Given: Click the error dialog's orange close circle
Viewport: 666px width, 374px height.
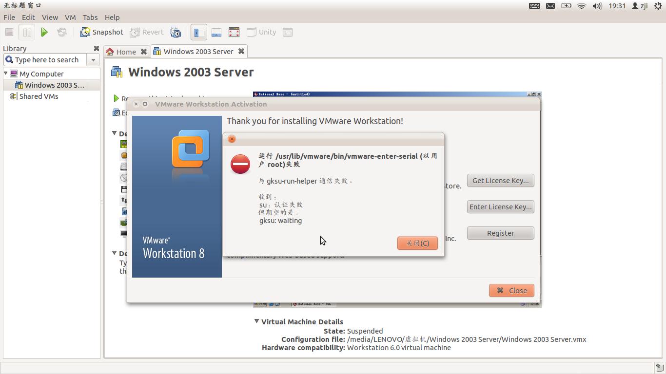Looking at the screenshot, I should 232,139.
